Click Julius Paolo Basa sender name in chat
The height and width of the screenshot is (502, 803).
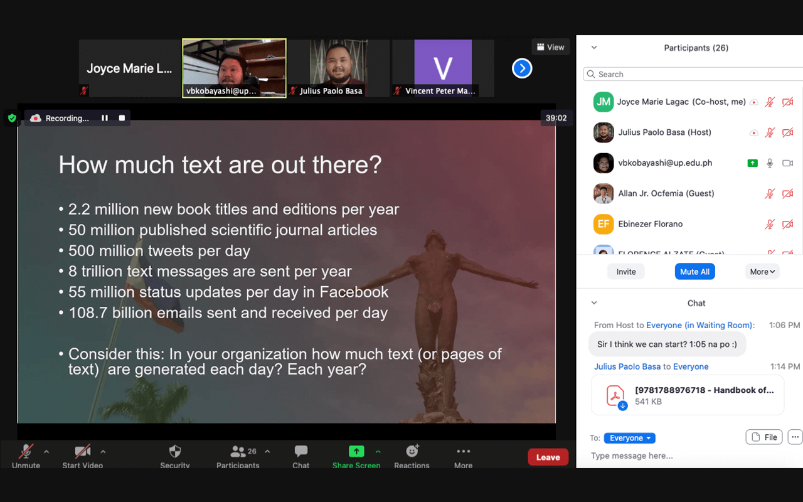click(x=627, y=366)
